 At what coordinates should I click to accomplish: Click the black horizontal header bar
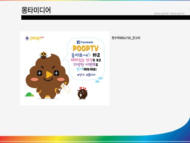click(x=106, y=17)
